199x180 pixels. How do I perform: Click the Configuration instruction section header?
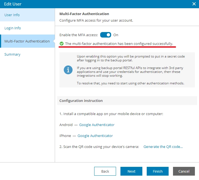81,101
